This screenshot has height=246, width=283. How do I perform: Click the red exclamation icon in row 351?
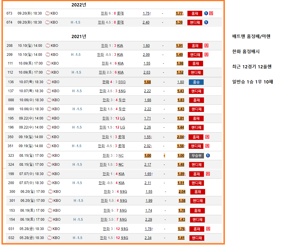[x=207, y=146]
